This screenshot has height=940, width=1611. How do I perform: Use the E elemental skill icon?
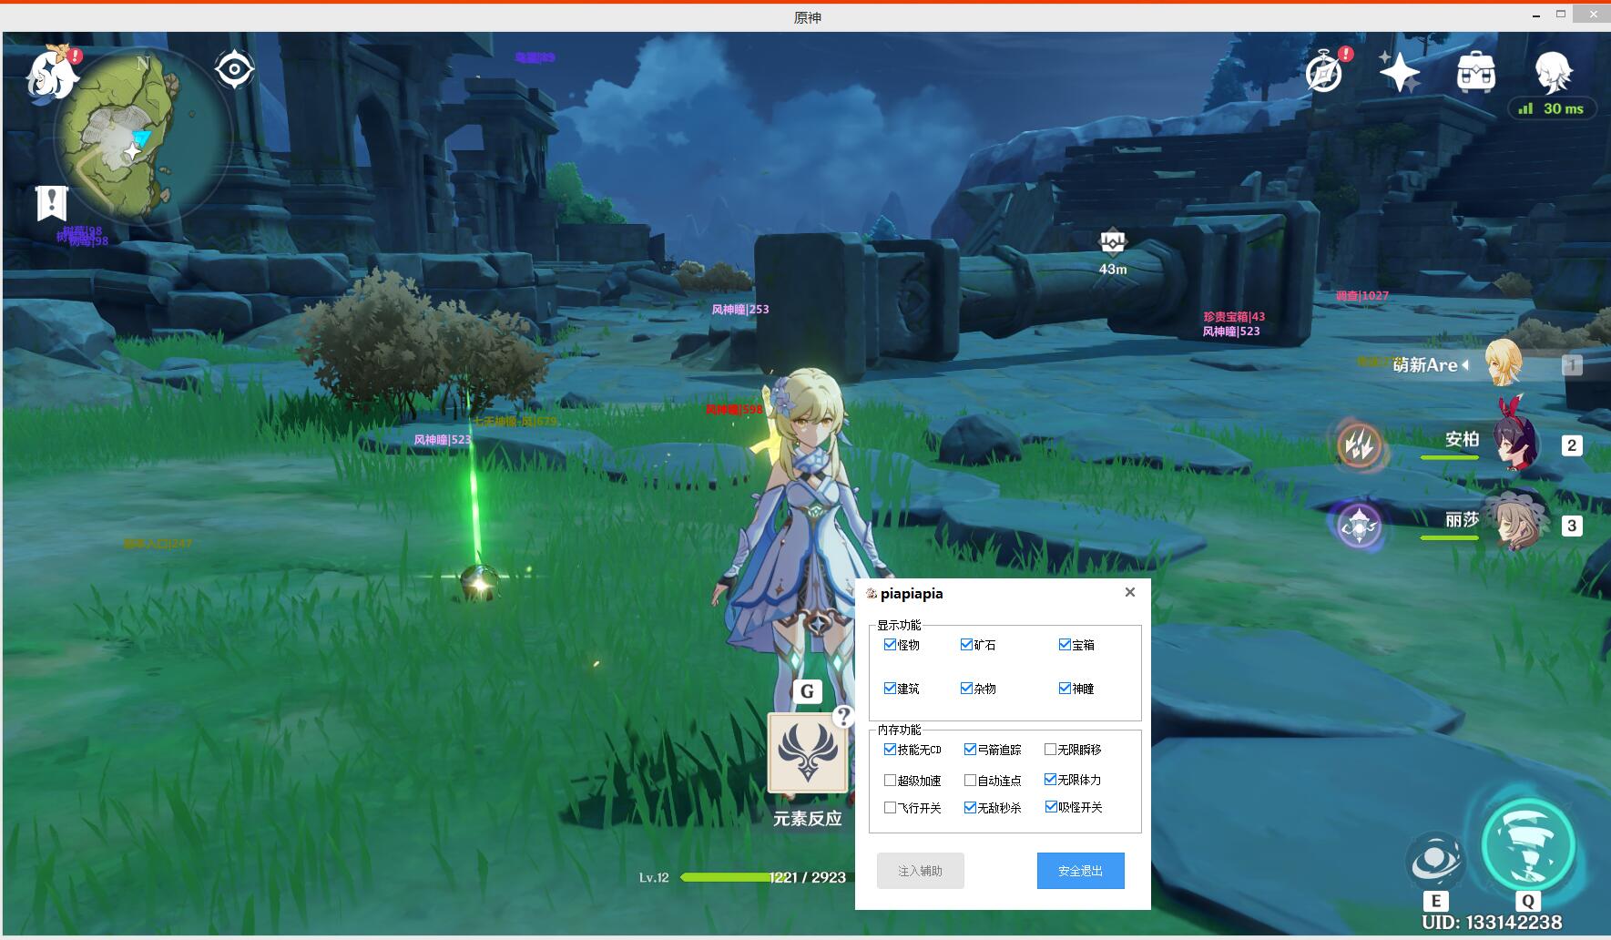[1435, 862]
